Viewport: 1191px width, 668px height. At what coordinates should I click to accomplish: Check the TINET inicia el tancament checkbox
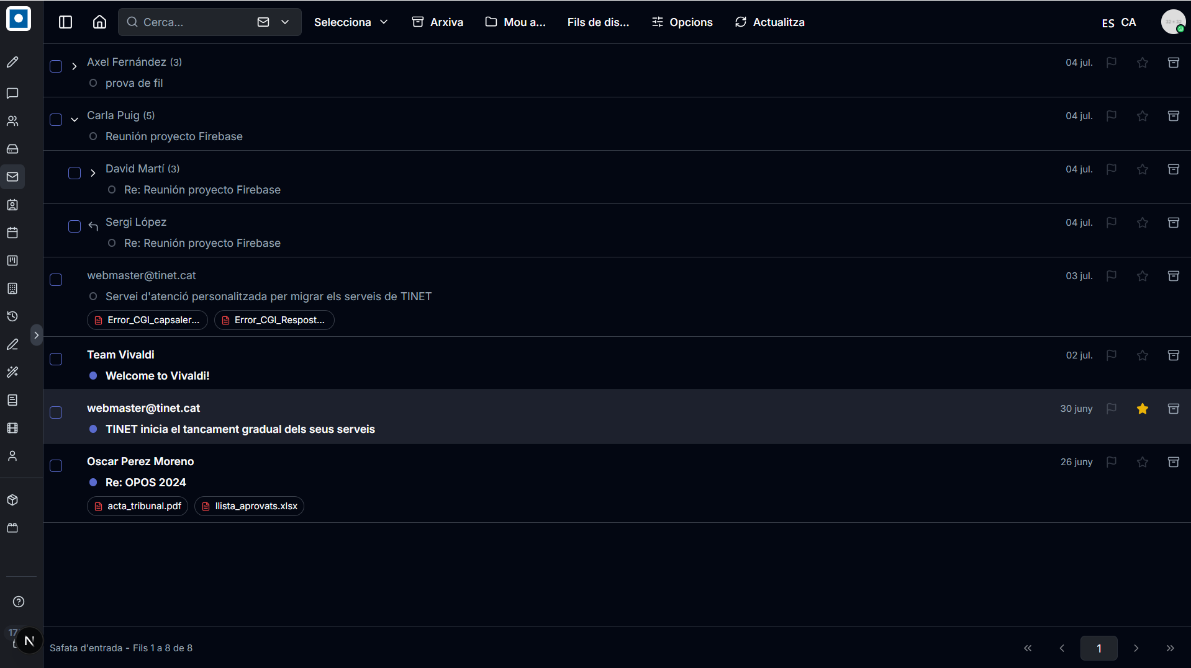click(56, 412)
